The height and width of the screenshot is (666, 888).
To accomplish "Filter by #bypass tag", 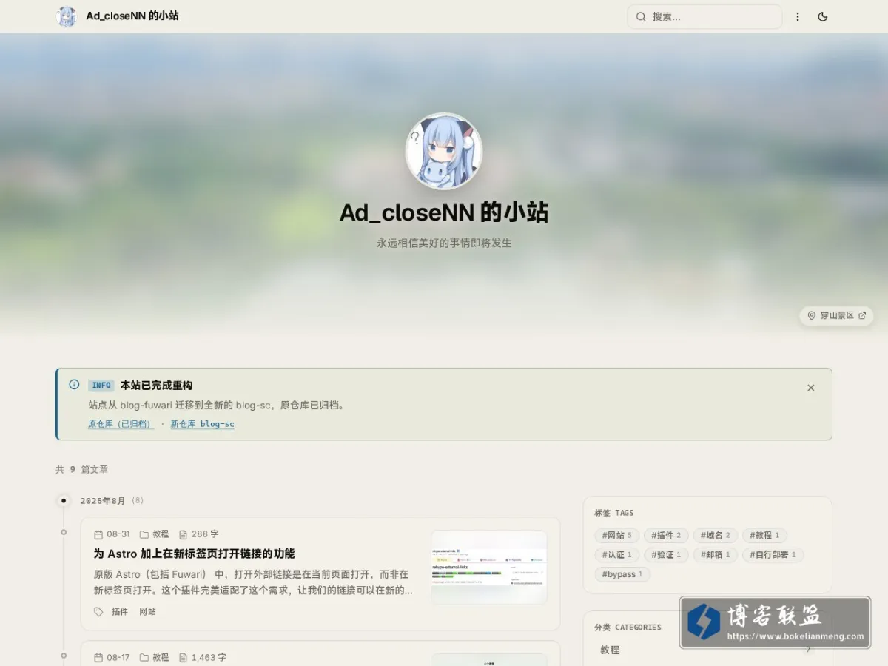I will (622, 574).
